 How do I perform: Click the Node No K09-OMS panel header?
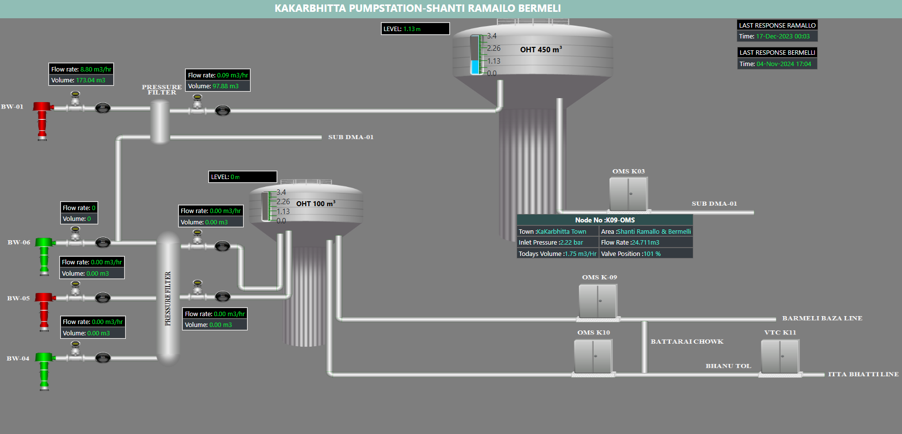coord(604,220)
